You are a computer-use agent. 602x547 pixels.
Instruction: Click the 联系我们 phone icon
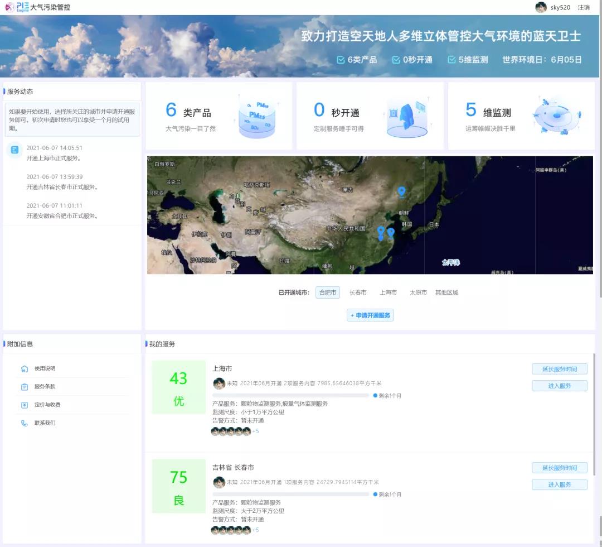click(x=23, y=423)
